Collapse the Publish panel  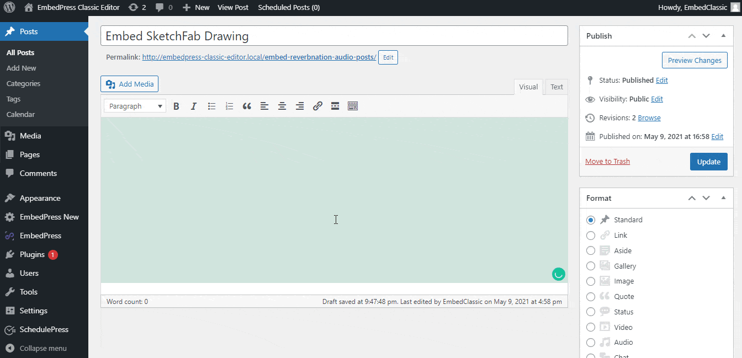[x=723, y=36]
